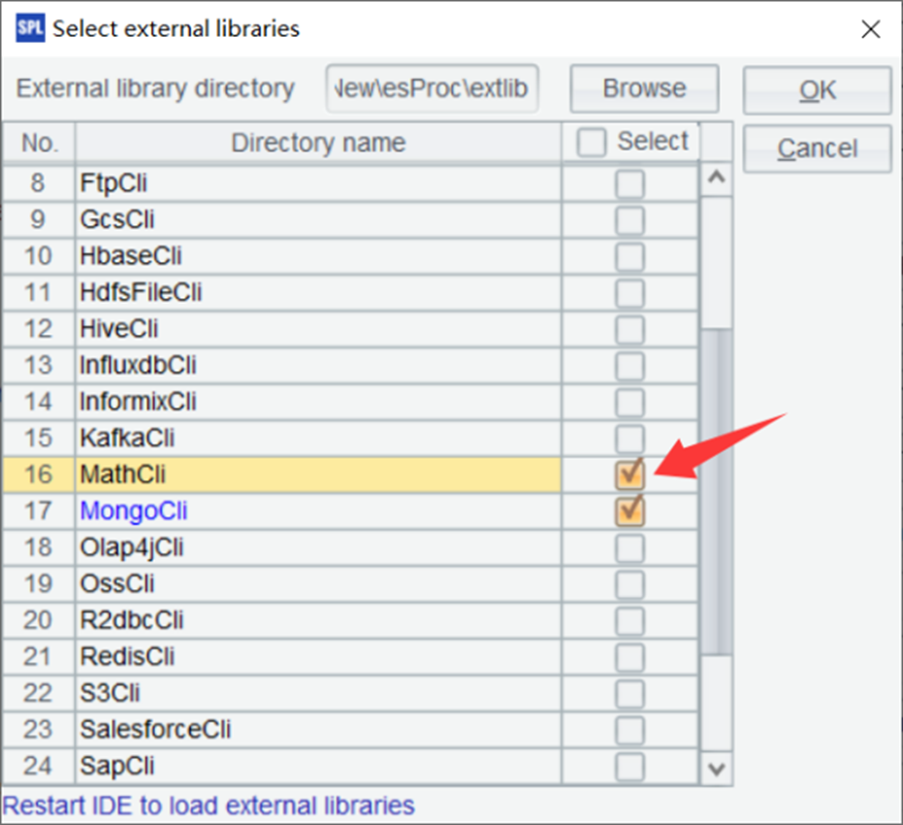Toggle the Select all checkbox in header
The width and height of the screenshot is (903, 825).
coord(592,142)
